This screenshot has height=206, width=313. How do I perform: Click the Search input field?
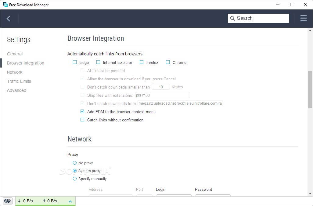[x=258, y=18]
